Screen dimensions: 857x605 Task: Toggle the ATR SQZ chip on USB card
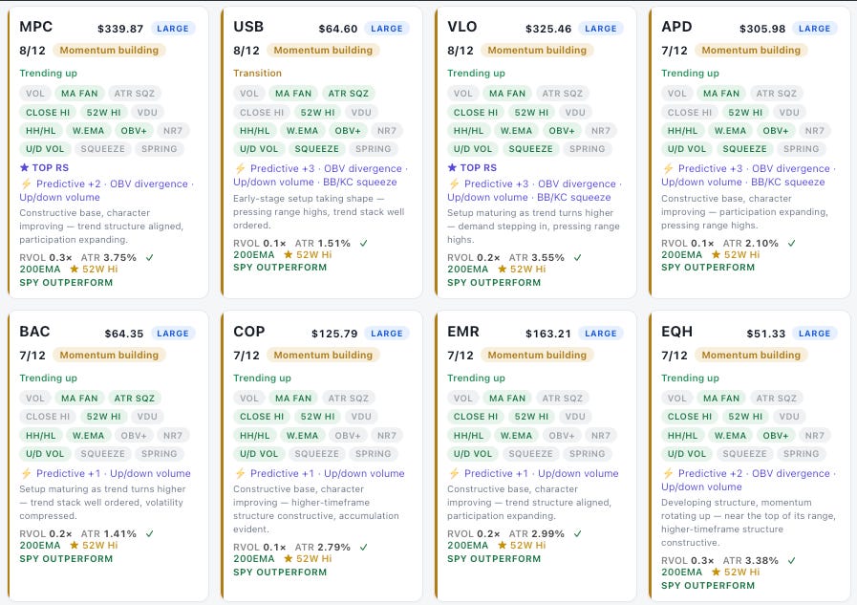348,94
